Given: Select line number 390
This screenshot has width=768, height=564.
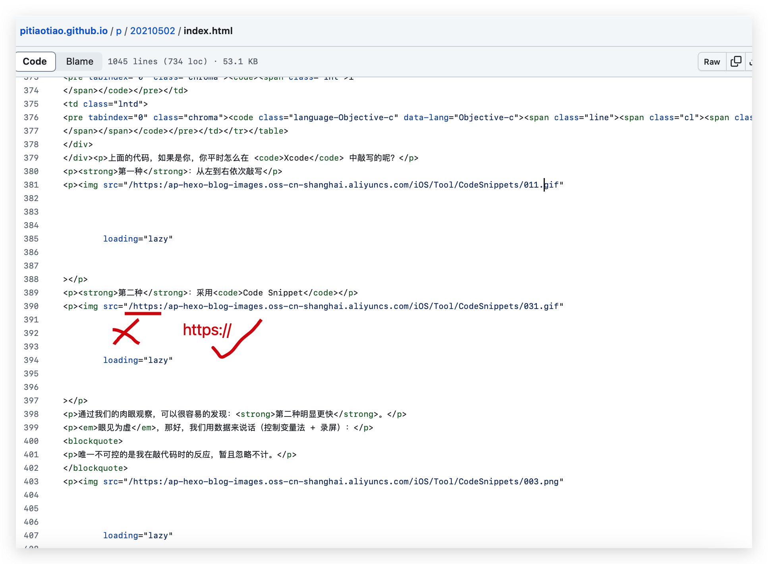Looking at the screenshot, I should [32, 306].
